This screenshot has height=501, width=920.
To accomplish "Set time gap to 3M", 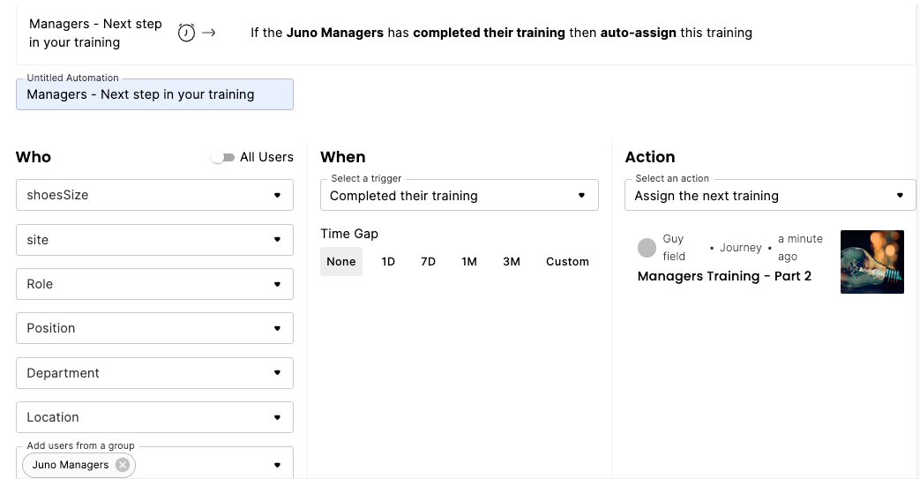I will pos(511,262).
